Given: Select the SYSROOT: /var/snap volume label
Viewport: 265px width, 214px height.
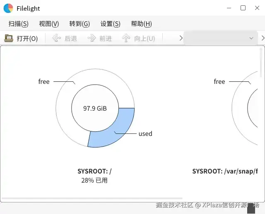Looking at the screenshot, I should [x=225, y=171].
